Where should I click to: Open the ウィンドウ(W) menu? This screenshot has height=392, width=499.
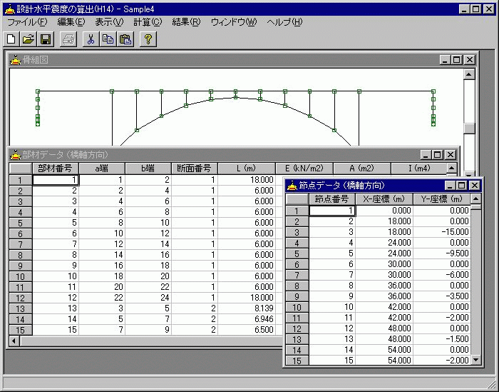click(x=233, y=22)
